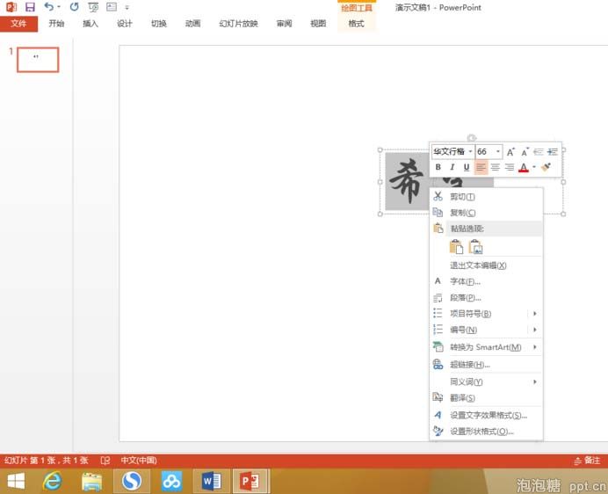The height and width of the screenshot is (494, 608).
Task: Toggle Underline in the mini toolbar
Action: point(467,167)
